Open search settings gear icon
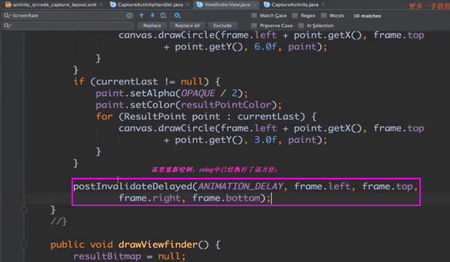This screenshot has height=262, width=450. coord(177,15)
